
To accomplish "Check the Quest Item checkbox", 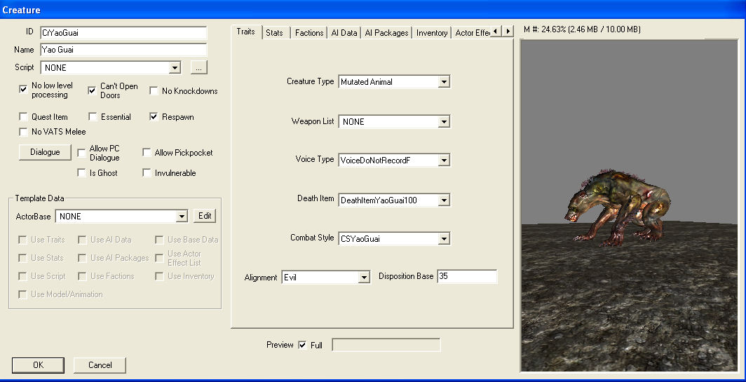I will 23,116.
